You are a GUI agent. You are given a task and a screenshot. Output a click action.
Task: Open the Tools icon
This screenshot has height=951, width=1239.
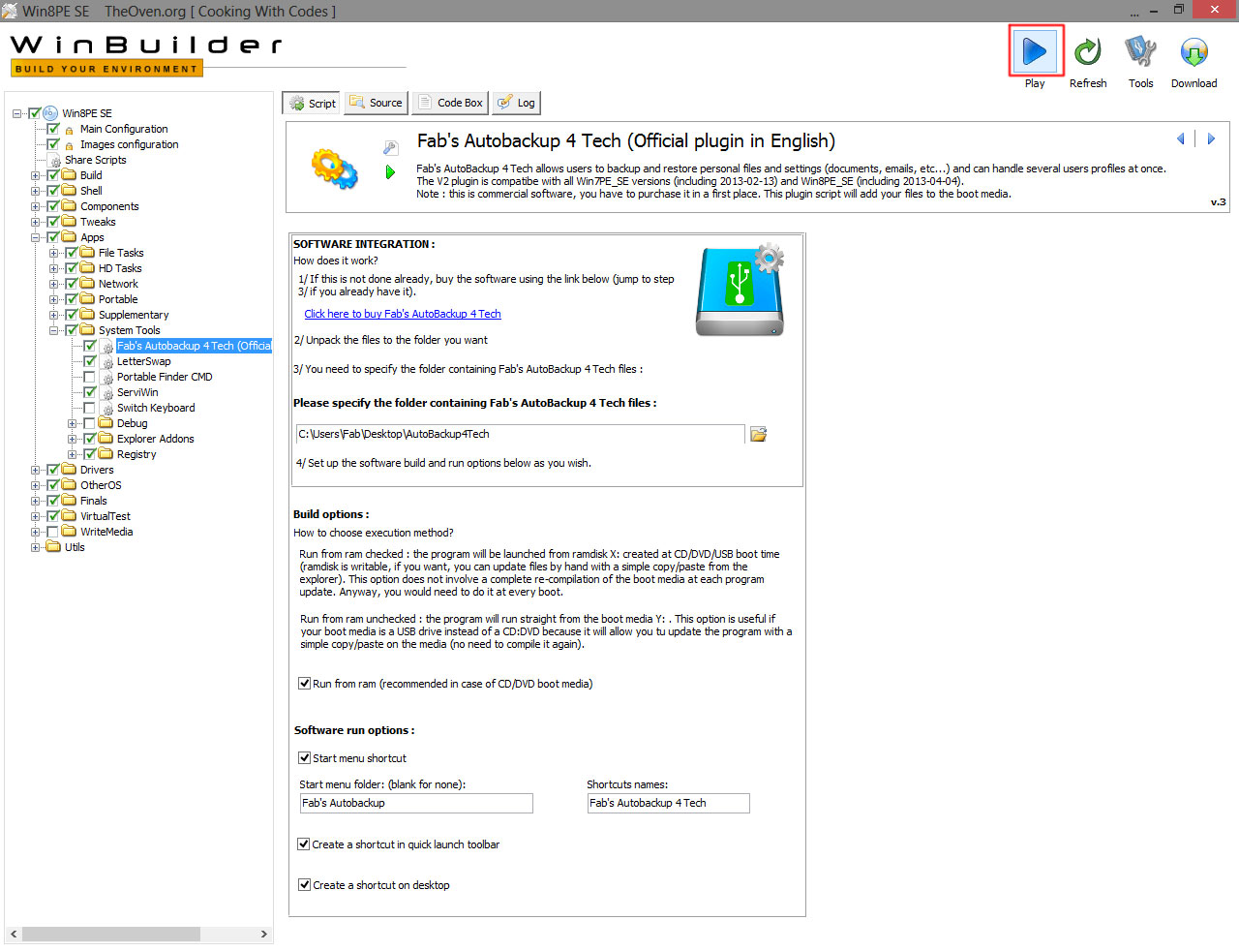pyautogui.click(x=1141, y=51)
